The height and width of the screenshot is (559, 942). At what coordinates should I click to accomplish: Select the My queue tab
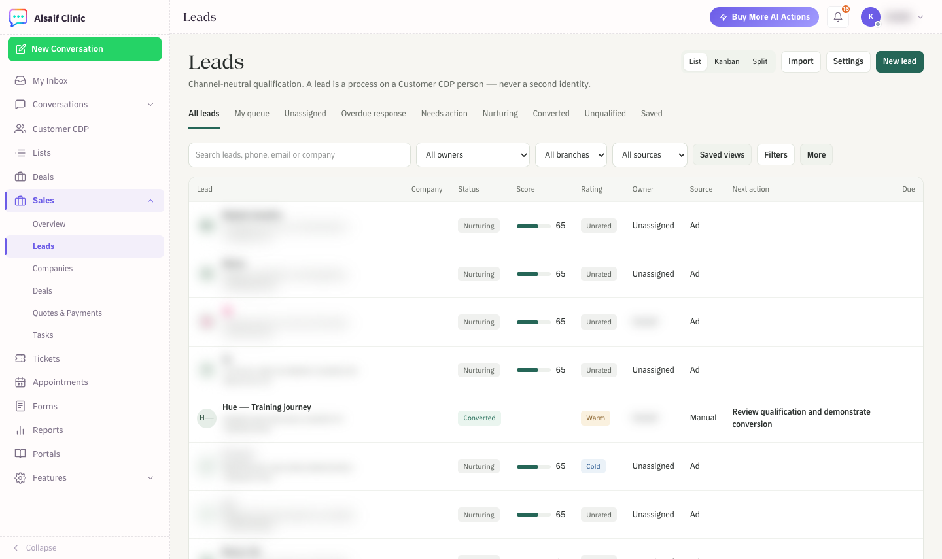click(252, 114)
